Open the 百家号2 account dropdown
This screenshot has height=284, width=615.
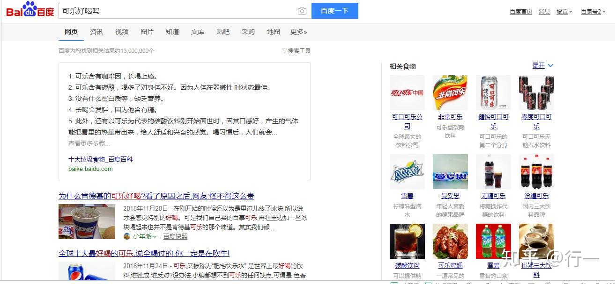593,12
